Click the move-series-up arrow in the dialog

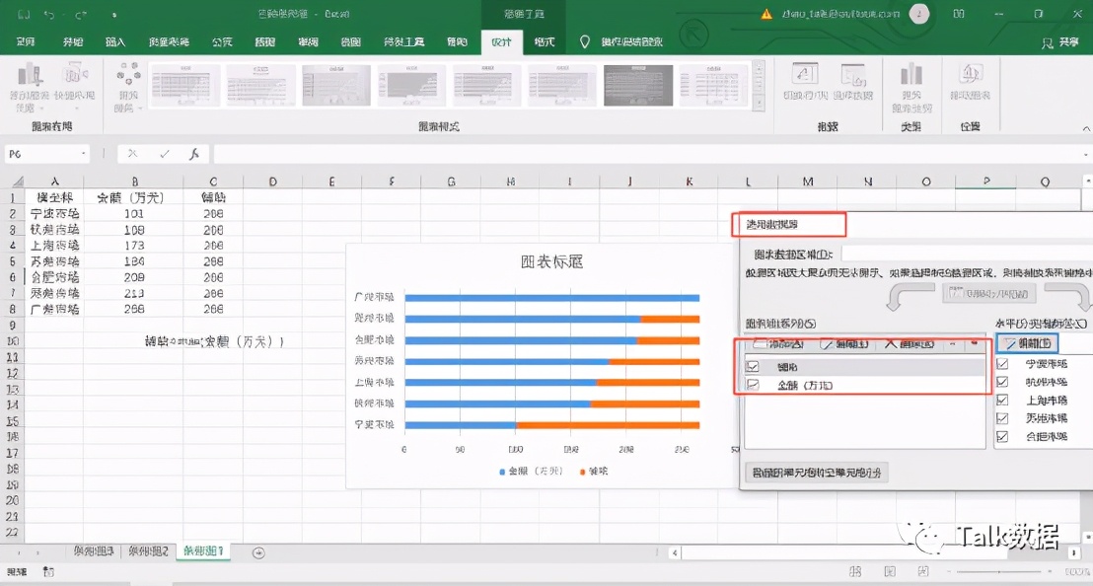pos(952,343)
